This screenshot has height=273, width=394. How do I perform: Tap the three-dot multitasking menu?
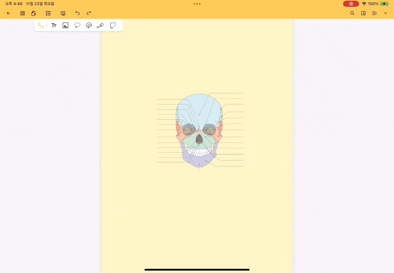pyautogui.click(x=197, y=4)
